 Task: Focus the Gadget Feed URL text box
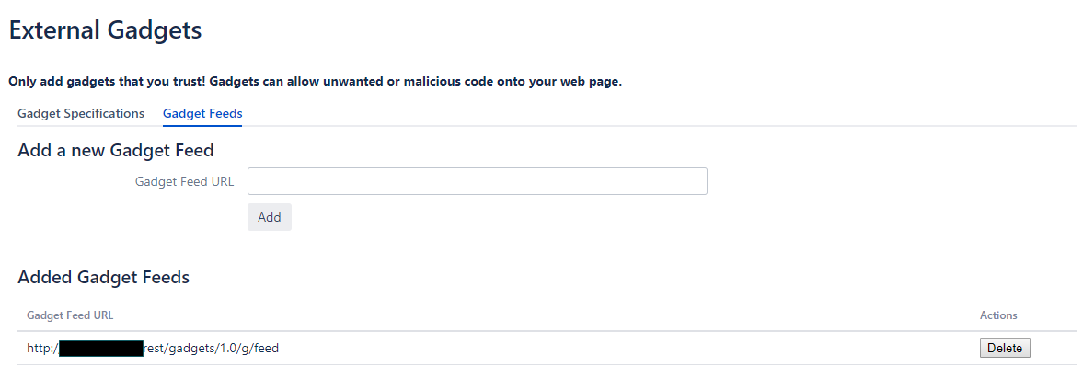coord(478,181)
